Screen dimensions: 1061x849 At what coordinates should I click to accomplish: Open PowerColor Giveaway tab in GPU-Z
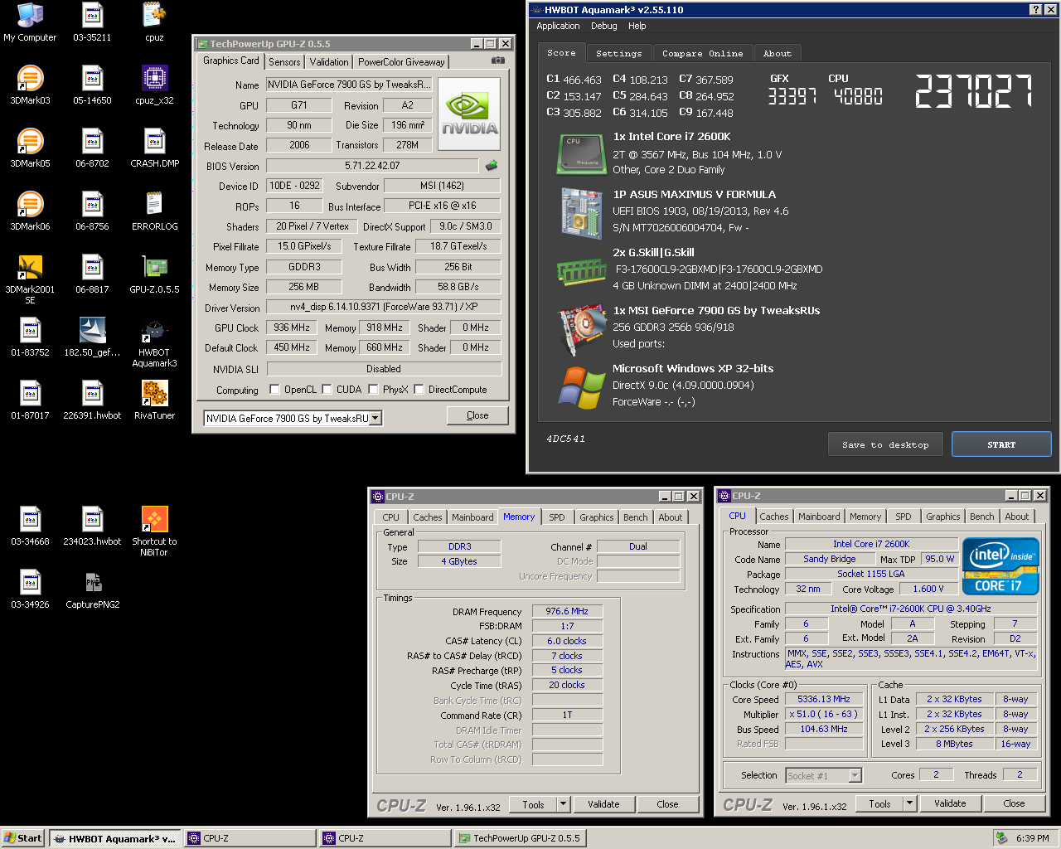coord(401,62)
